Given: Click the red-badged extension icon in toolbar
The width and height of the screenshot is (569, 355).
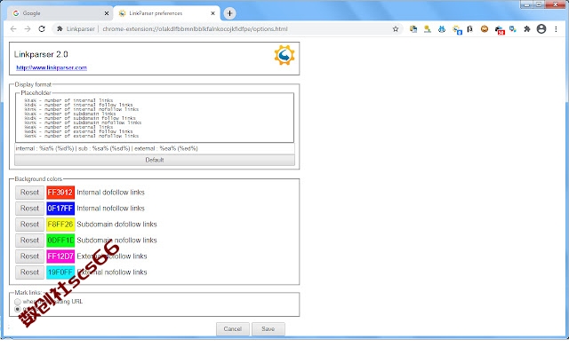Looking at the screenshot, I should click(x=500, y=29).
